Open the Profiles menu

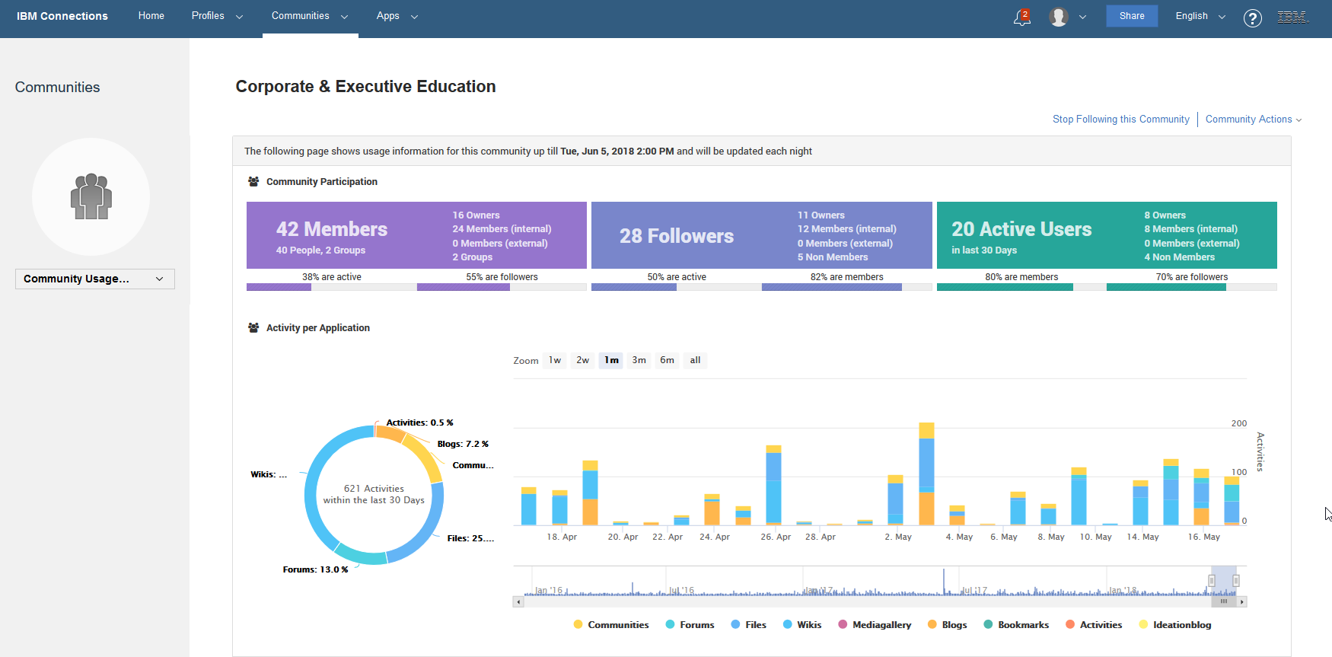(216, 16)
